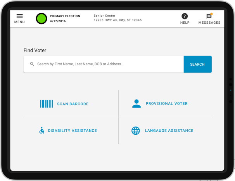
Task: Click the MENU label in header
Action: click(19, 22)
